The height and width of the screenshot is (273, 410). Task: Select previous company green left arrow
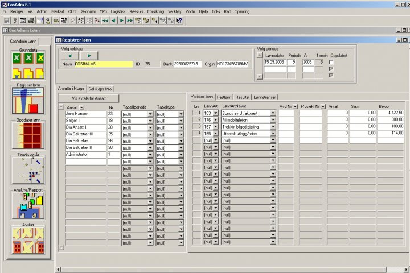[69, 56]
